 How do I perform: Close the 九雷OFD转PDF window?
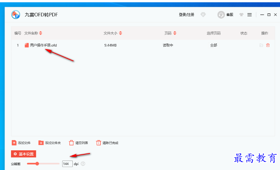[x=275, y=15]
